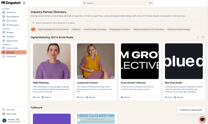The width and height of the screenshot is (208, 124).
Task: Click the Blue Drop Studio card title
Action: (174, 83)
